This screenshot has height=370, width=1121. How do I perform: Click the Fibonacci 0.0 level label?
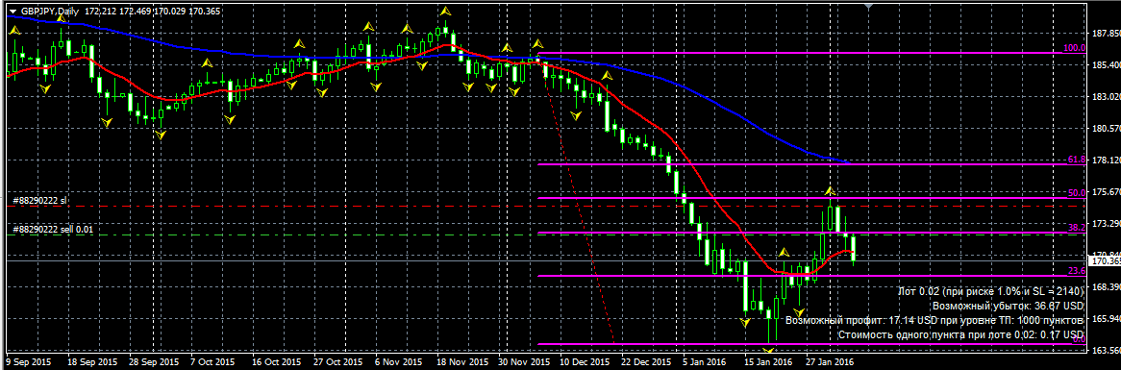coord(1080,340)
